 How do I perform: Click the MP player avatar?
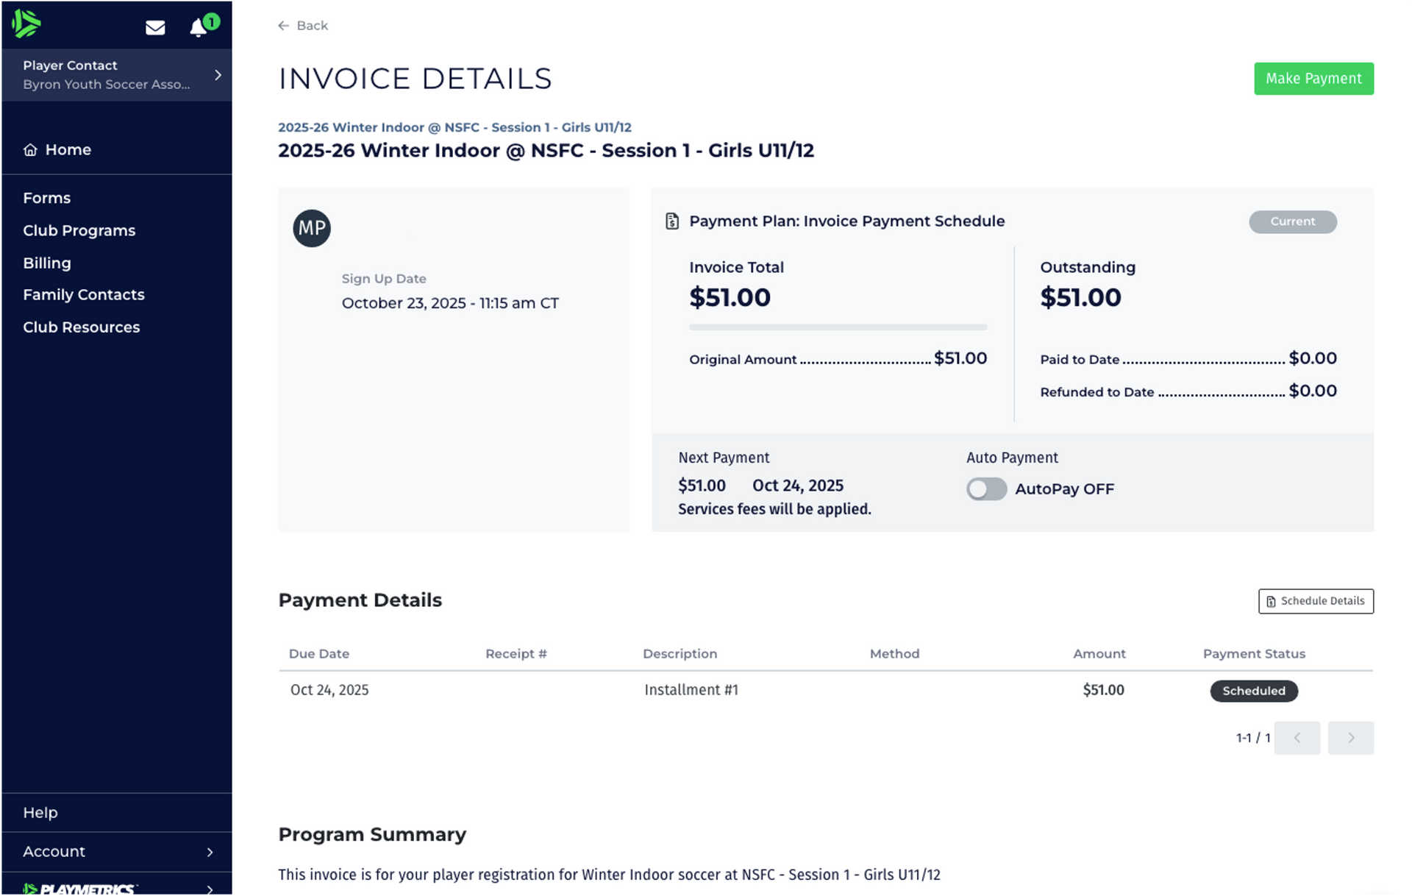coord(312,228)
